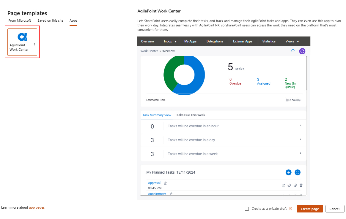The image size is (346, 219).
Task: Open the Appointment task link
Action: point(157,194)
